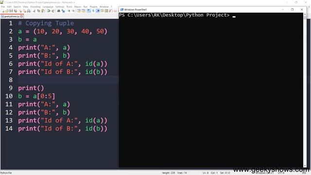Viewport: 311px width, 175px height.
Task: Toggle synchronized vertical scrolling icon
Action: point(79,11)
